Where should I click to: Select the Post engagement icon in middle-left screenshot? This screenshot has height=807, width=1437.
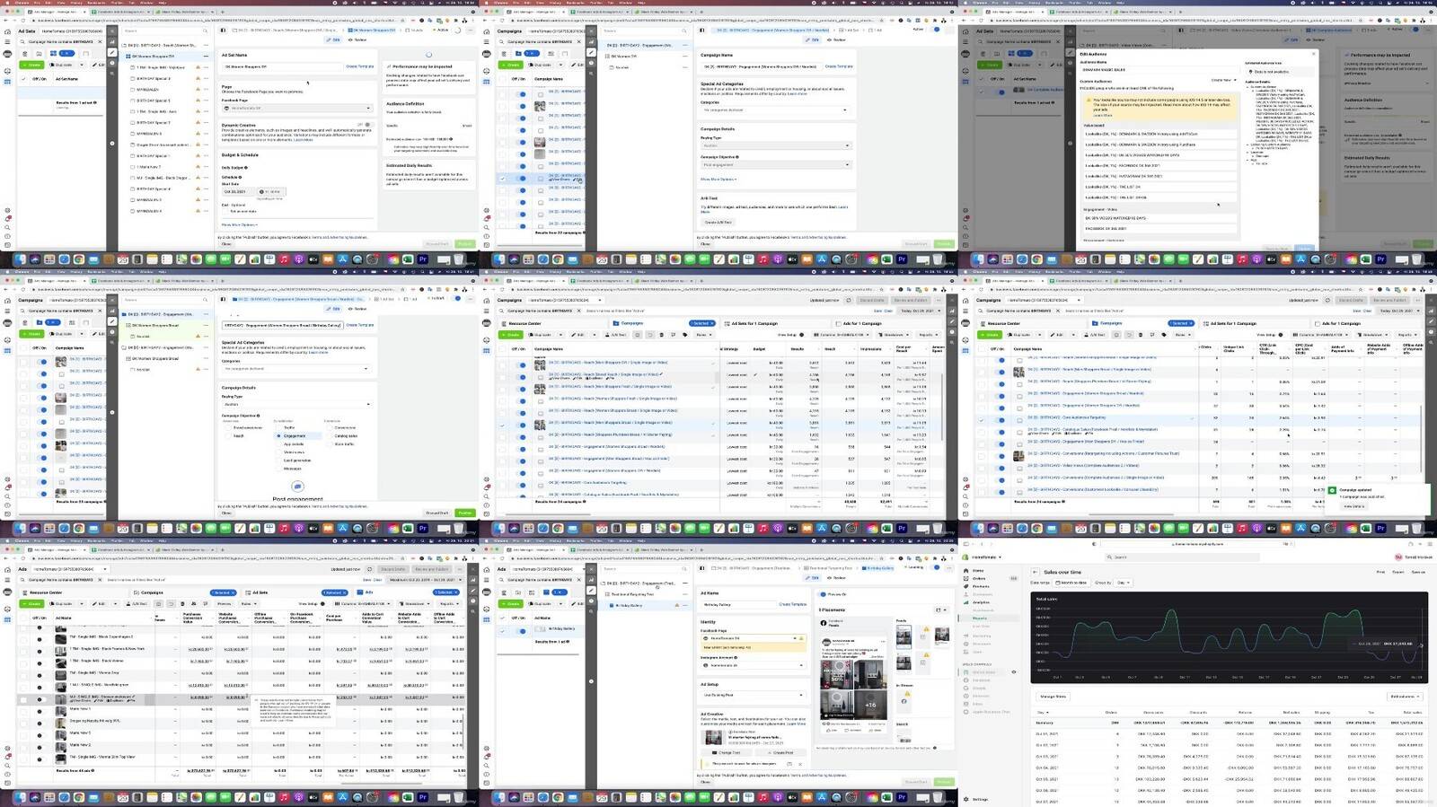coord(297,487)
